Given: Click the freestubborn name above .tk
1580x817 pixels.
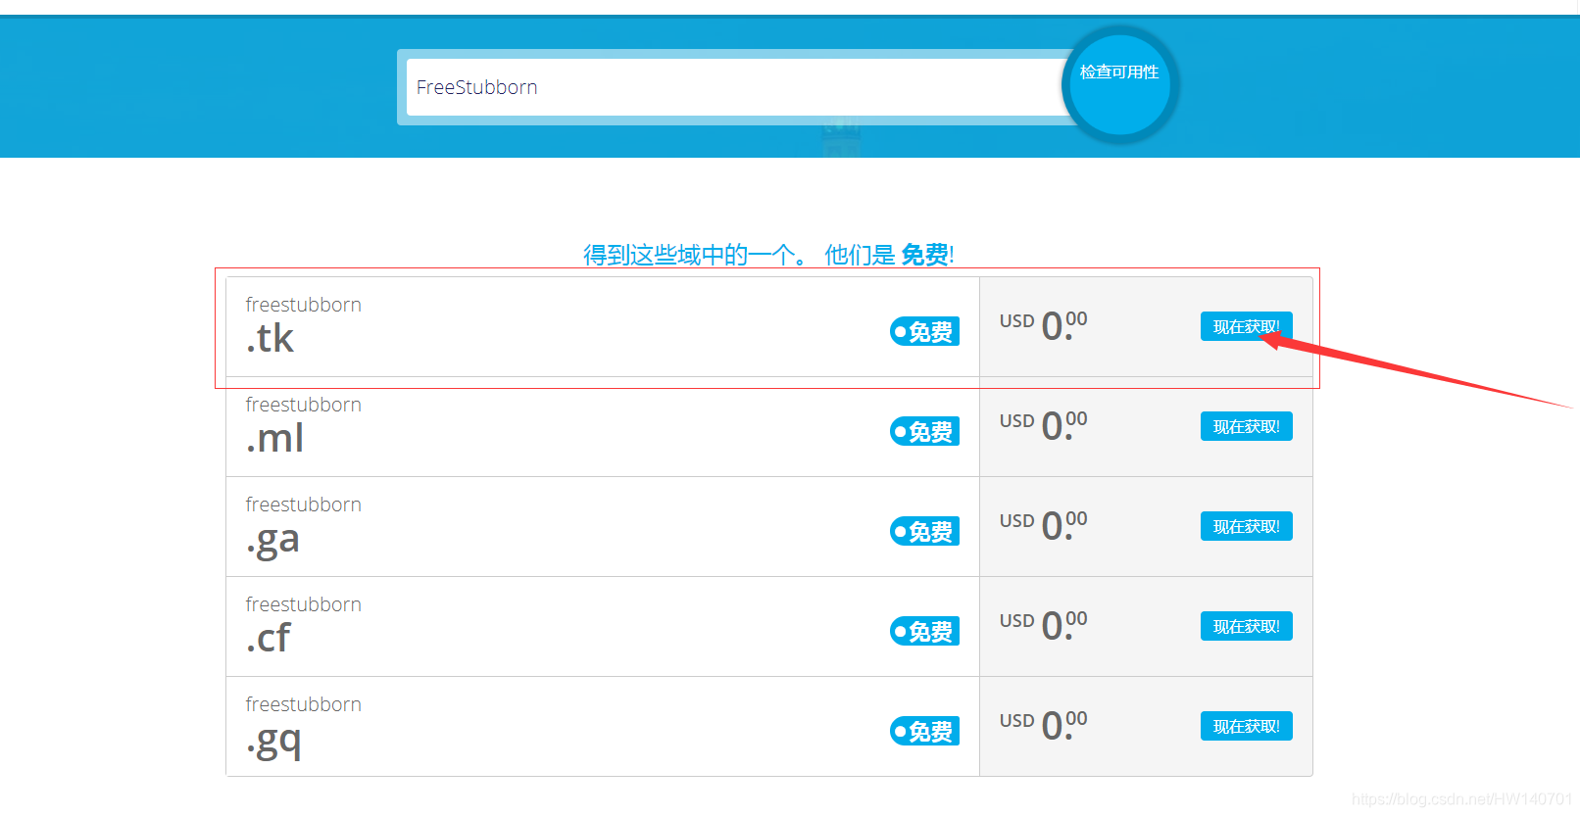Looking at the screenshot, I should point(303,305).
